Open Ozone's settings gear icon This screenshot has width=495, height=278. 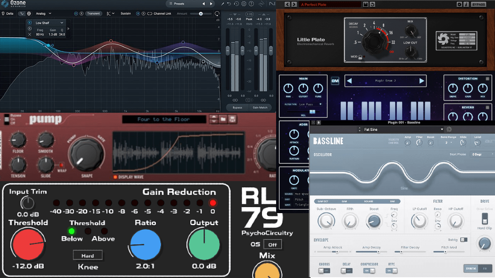coord(244,3)
